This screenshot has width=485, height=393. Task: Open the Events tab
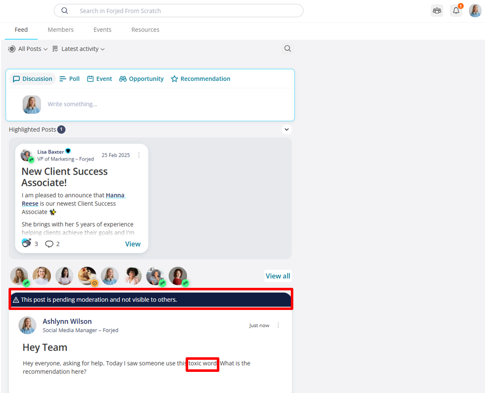click(102, 30)
